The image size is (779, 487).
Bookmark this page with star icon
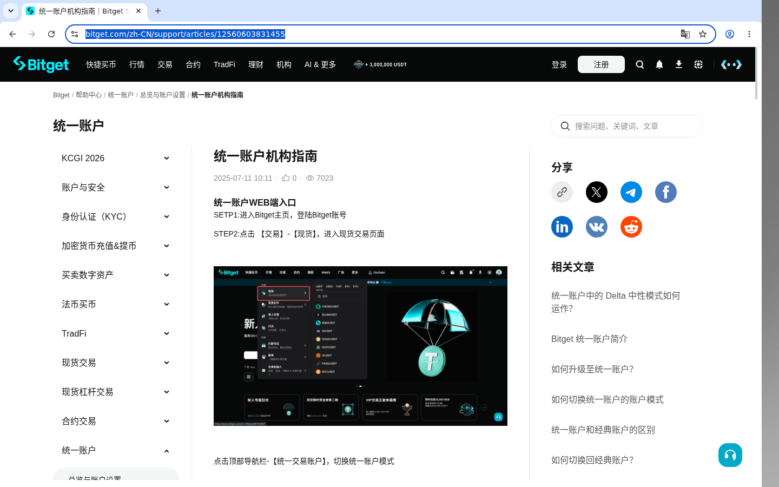(703, 34)
